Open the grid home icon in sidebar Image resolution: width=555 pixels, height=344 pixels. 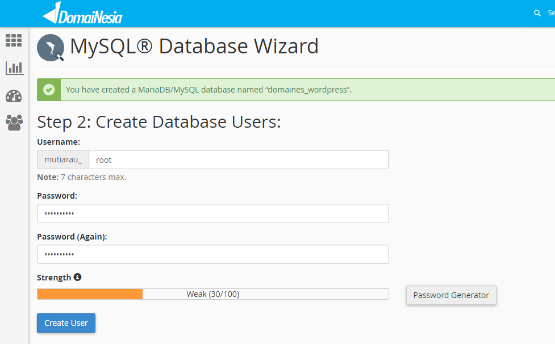14,40
